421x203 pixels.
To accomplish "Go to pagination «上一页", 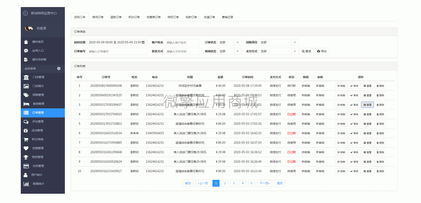I will click(203, 183).
